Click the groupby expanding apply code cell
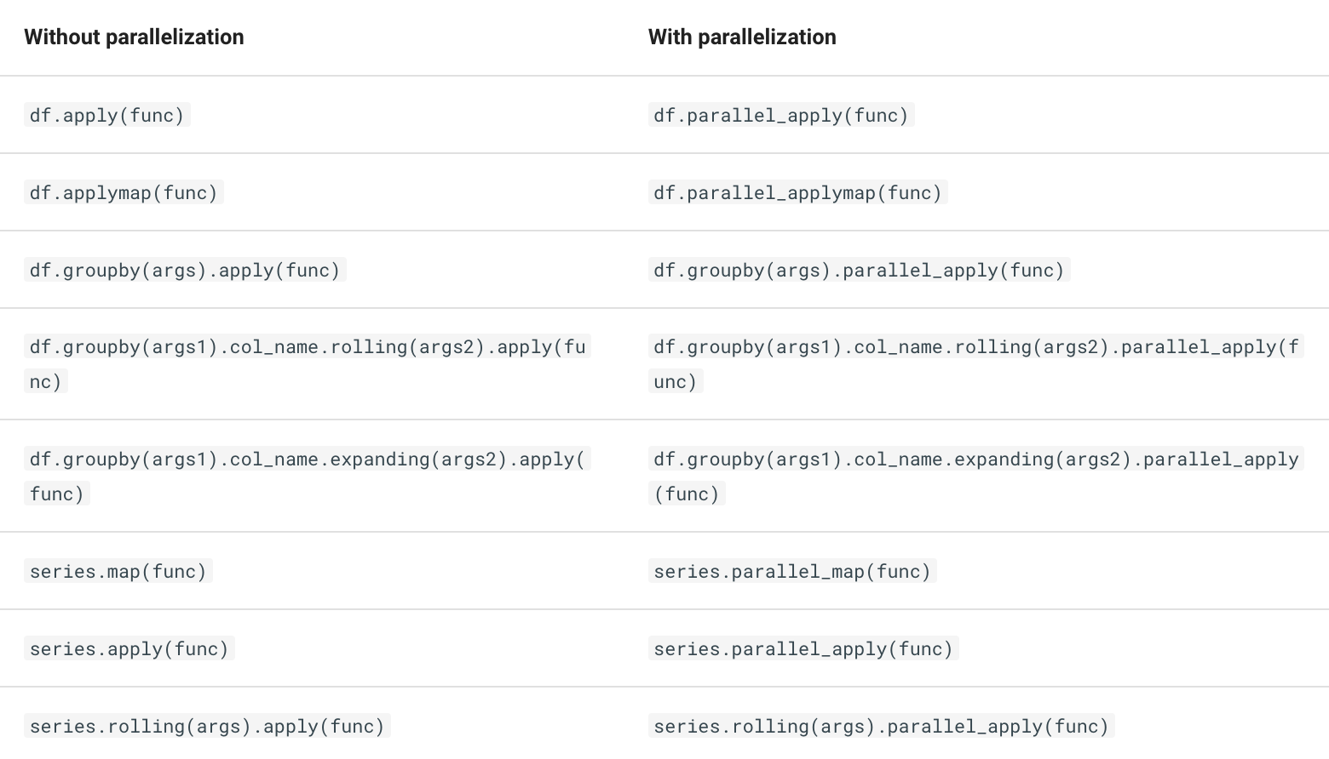 pos(308,477)
